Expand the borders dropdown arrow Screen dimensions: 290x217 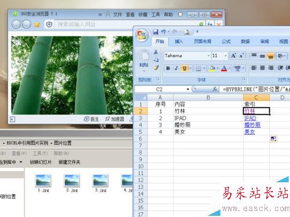[x=204, y=68]
